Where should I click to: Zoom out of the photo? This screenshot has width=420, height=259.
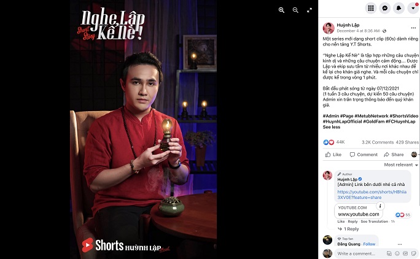(x=295, y=10)
